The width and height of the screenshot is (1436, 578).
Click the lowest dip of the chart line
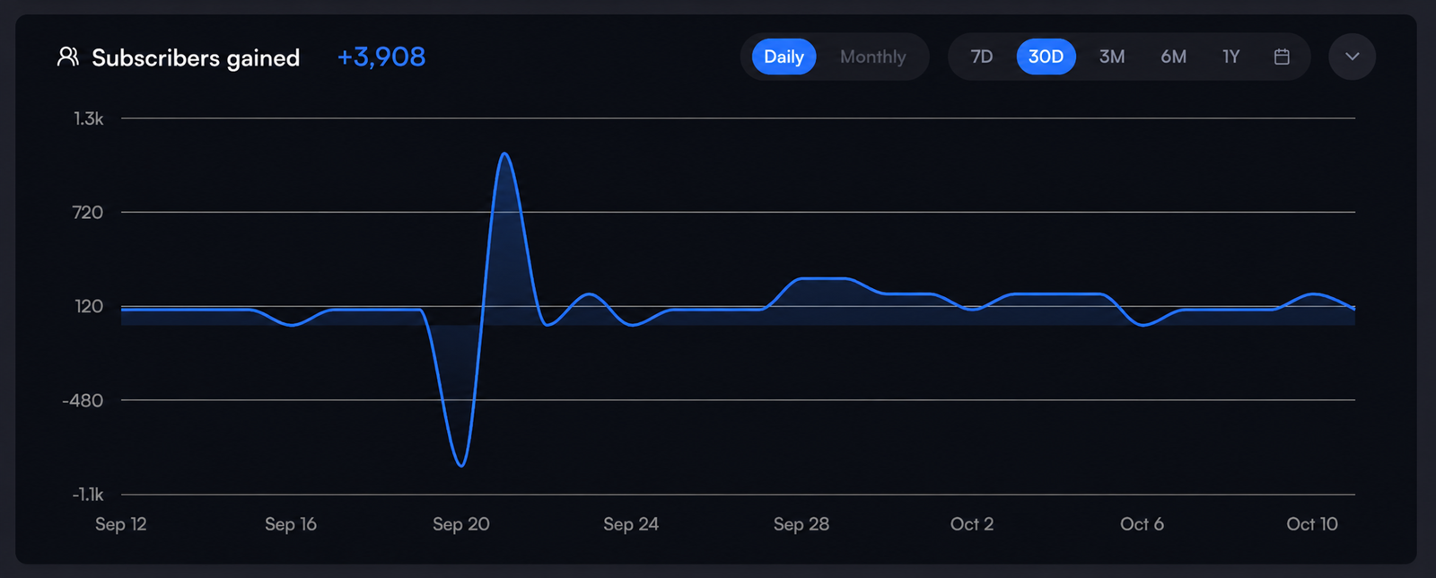461,465
